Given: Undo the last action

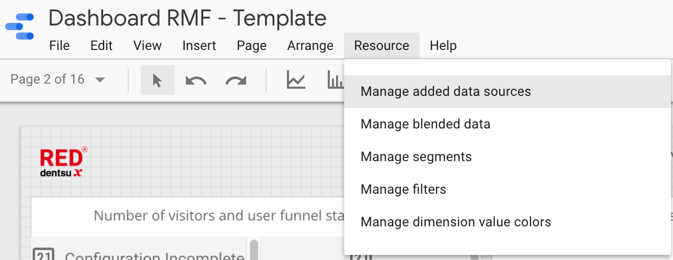Looking at the screenshot, I should tap(196, 80).
